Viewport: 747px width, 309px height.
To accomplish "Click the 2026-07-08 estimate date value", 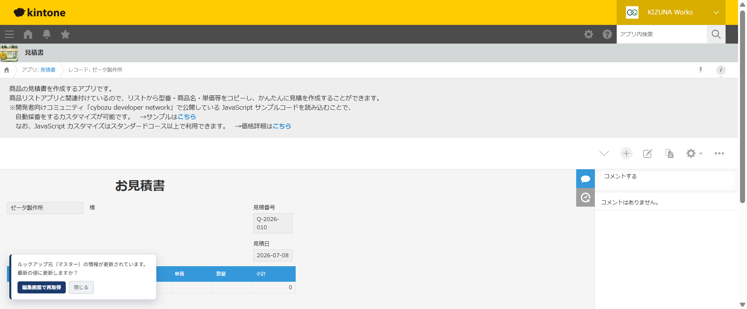I will (x=273, y=255).
